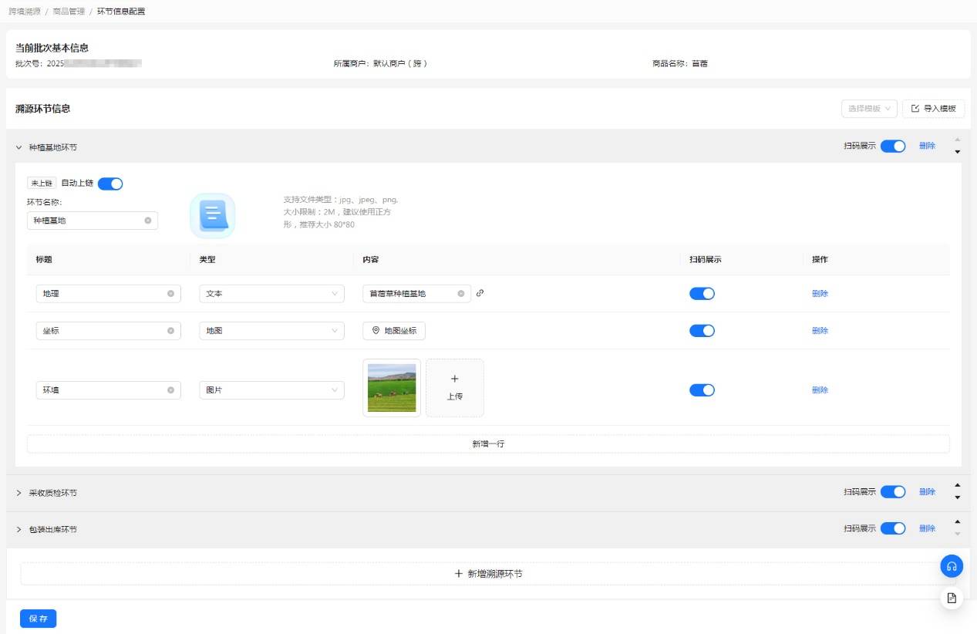Click the link icon beside 苜蓿草种植基地
The image size is (977, 634).
tap(480, 293)
